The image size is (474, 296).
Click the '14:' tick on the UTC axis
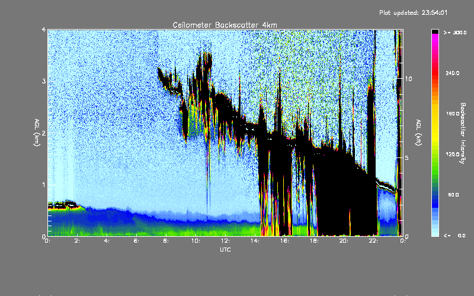255,241
